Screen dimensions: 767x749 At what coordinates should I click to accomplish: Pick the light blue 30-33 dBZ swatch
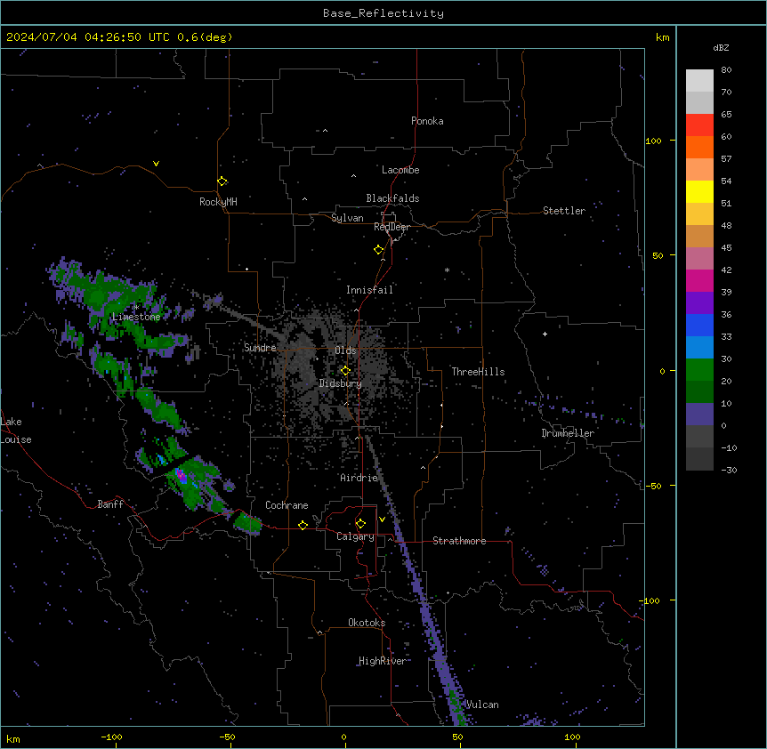pos(699,347)
